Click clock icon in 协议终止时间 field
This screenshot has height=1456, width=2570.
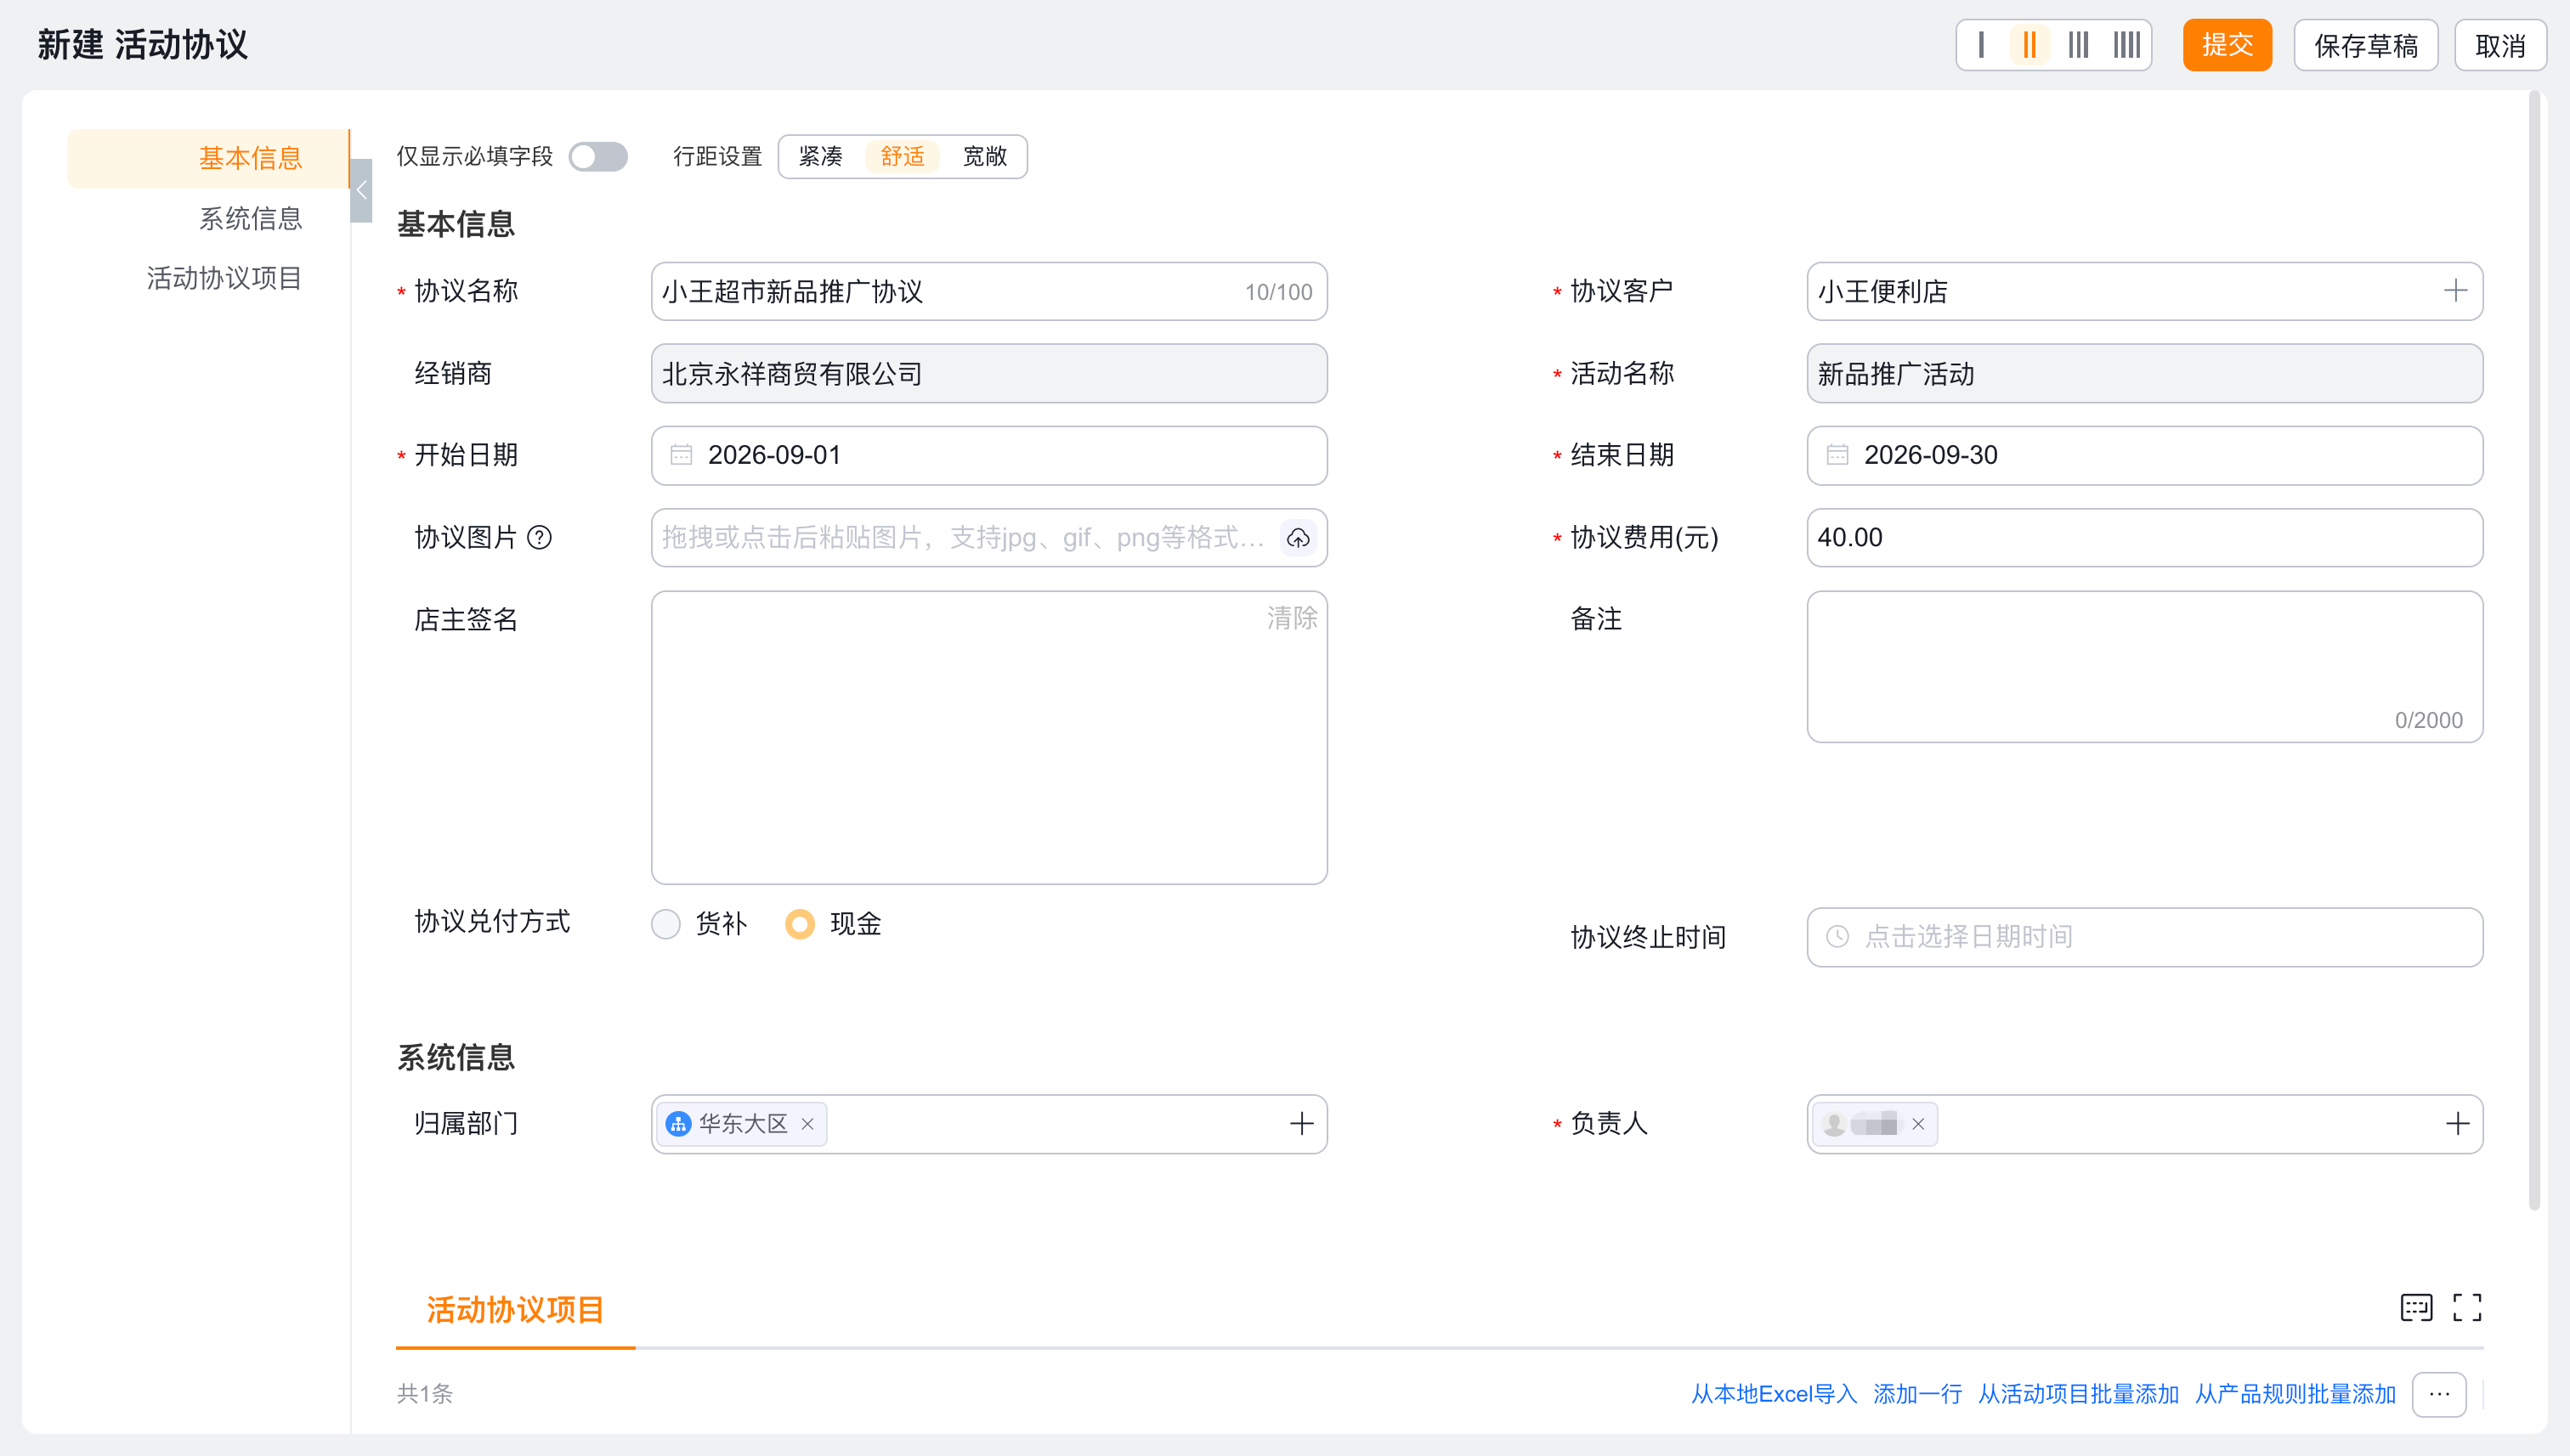(x=1837, y=937)
